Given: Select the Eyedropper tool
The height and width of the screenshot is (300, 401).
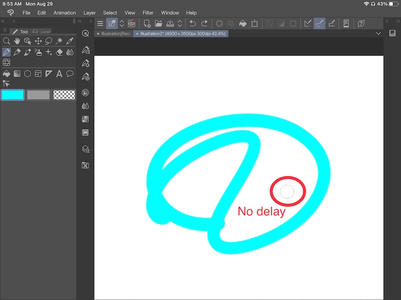Looking at the screenshot, I should pyautogui.click(x=71, y=41).
